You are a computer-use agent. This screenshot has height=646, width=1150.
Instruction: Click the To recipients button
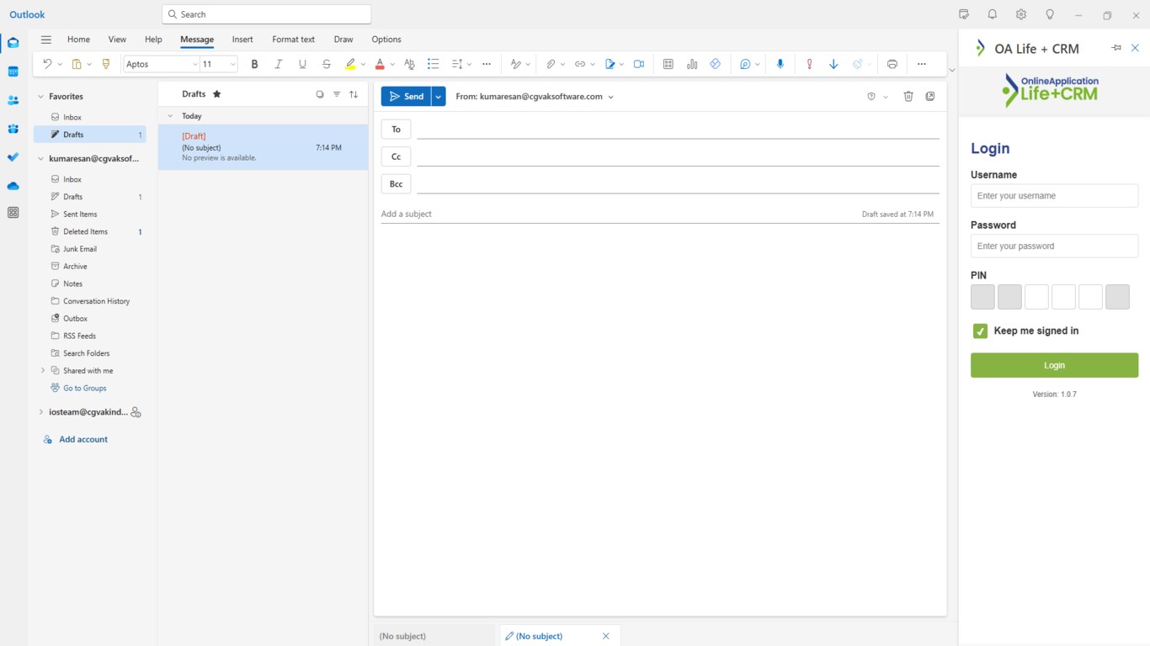point(396,130)
